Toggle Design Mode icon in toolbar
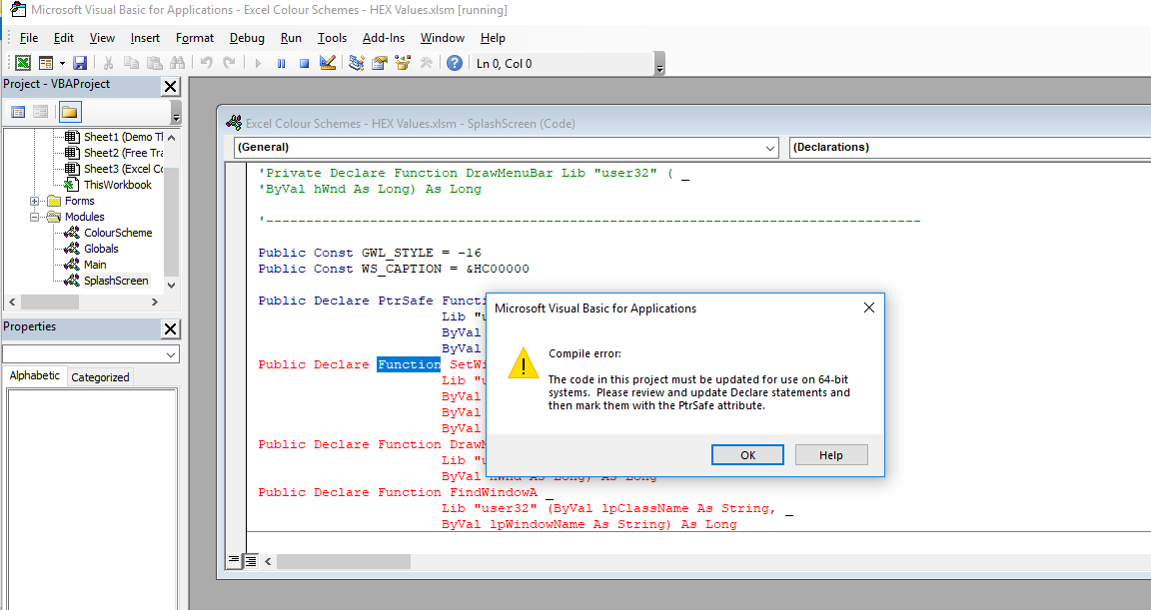 tap(328, 63)
